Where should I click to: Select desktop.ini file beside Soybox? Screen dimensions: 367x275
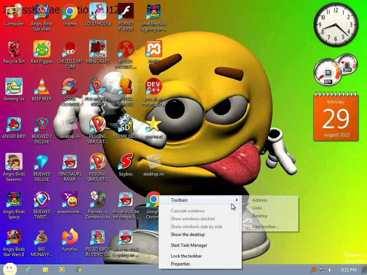pos(153,165)
